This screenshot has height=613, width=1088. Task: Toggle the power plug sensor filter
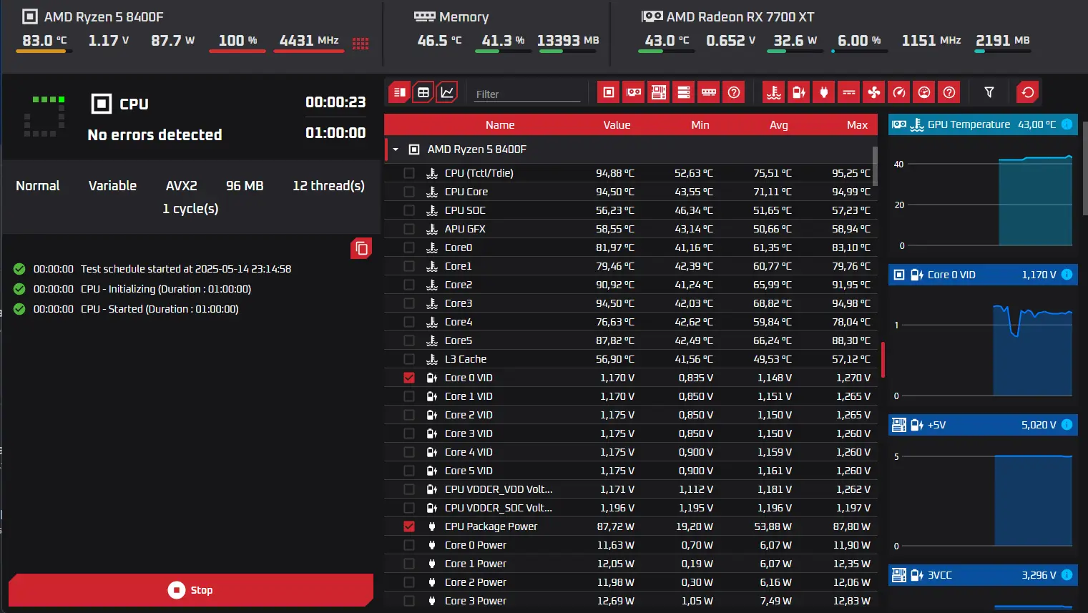[824, 92]
